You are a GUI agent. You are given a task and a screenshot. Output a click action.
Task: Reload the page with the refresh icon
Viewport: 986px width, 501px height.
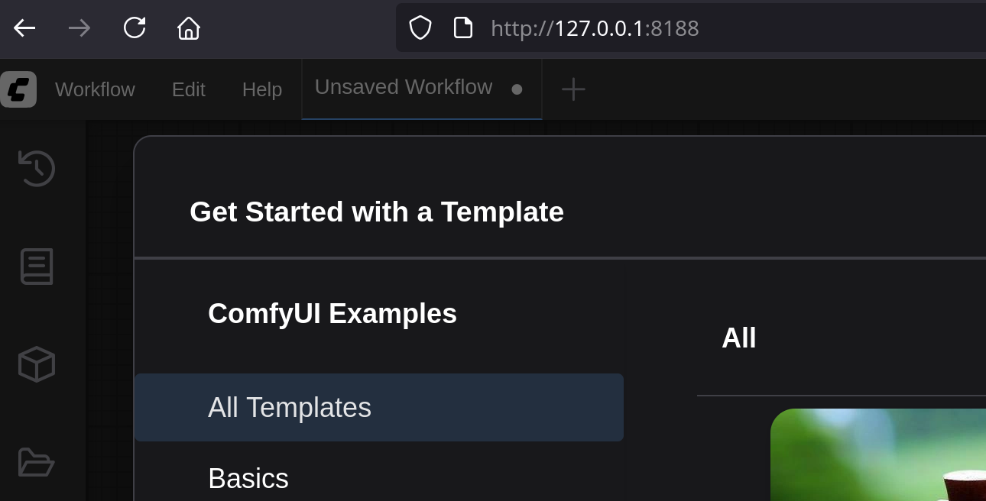(x=135, y=28)
